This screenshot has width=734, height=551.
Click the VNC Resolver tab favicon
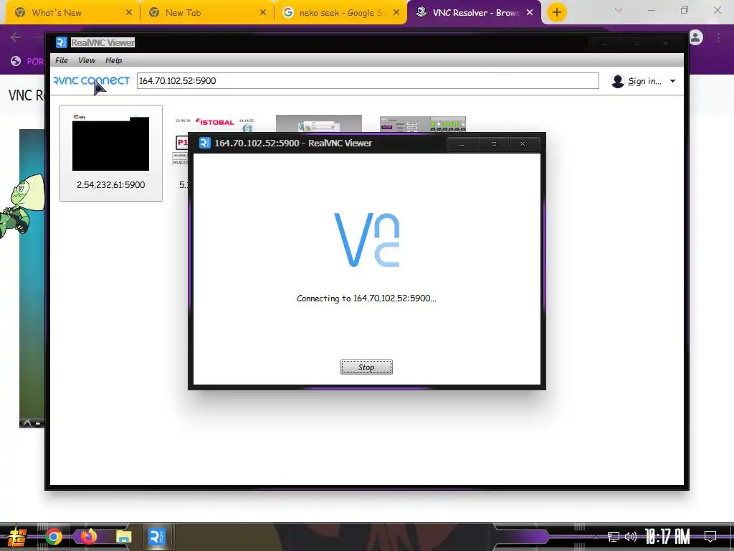point(421,12)
